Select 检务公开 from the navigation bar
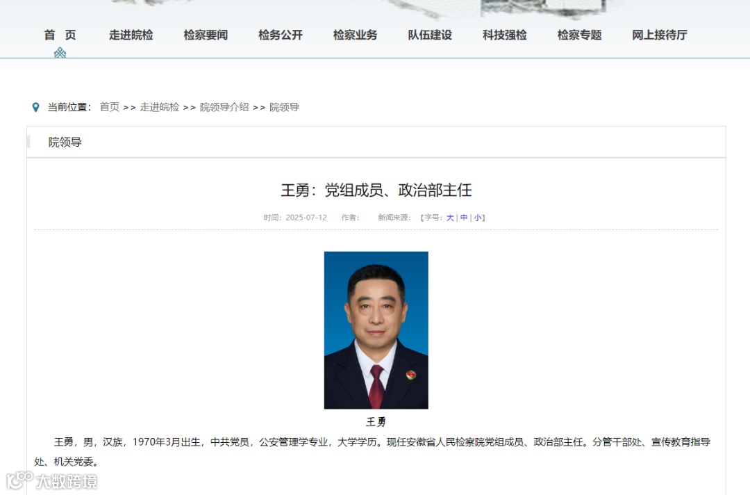 (x=281, y=35)
